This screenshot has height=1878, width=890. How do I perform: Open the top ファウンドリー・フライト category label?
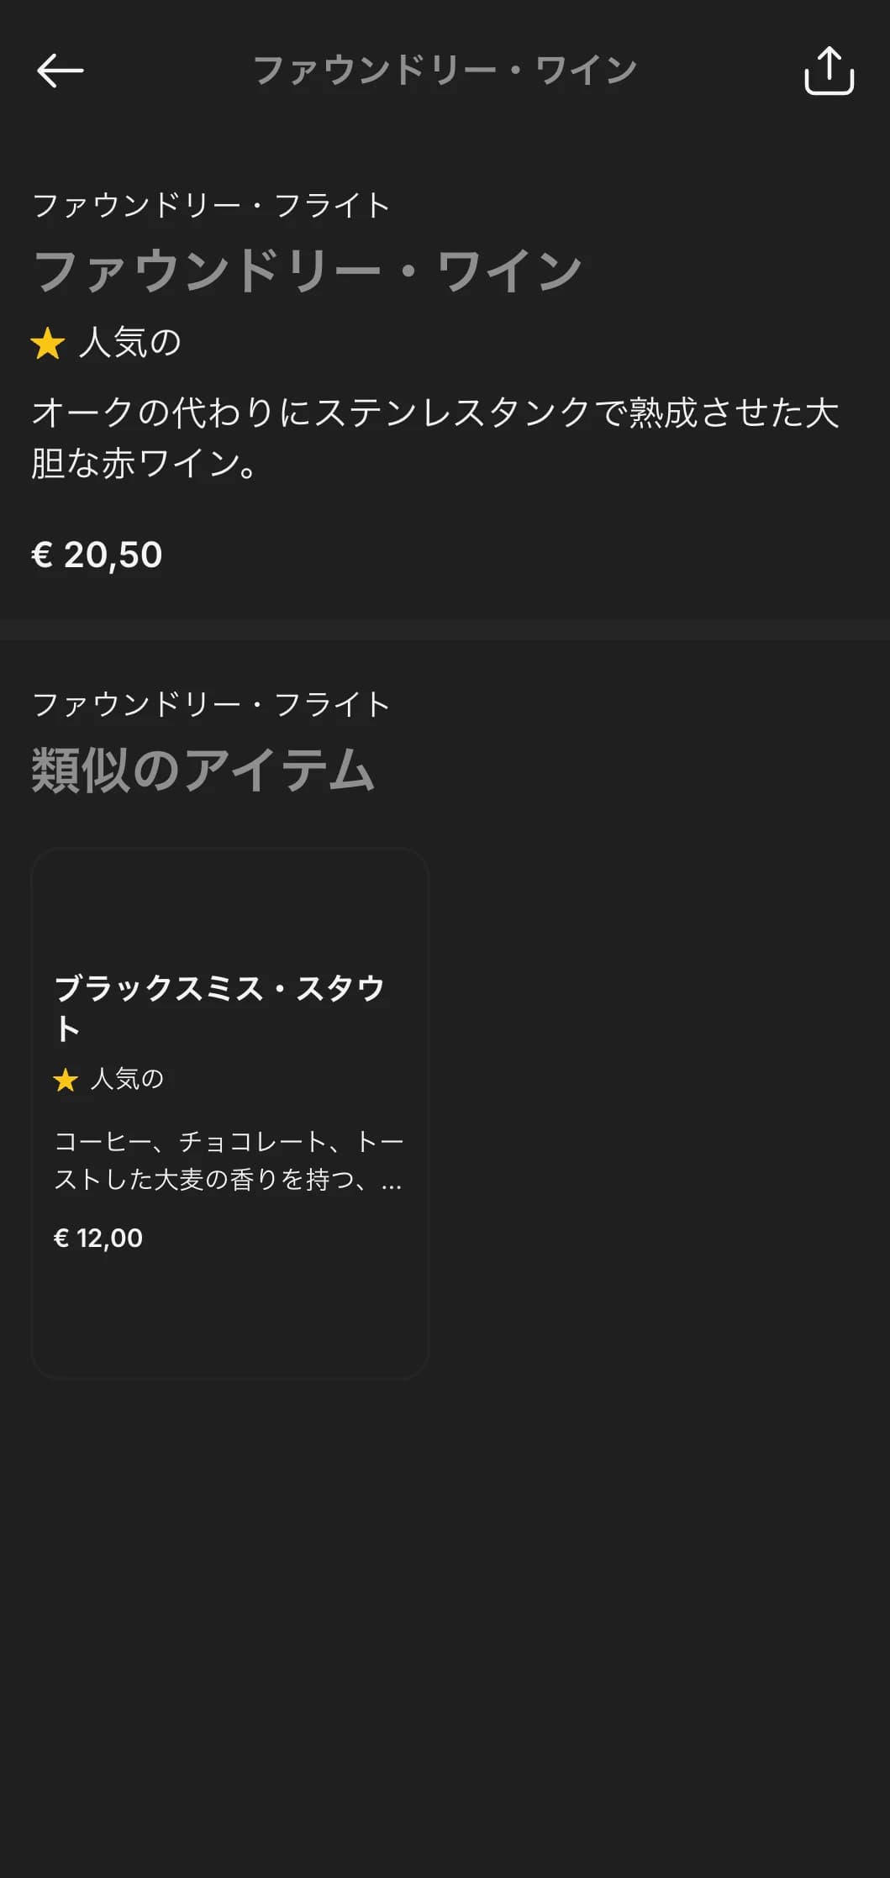(212, 205)
